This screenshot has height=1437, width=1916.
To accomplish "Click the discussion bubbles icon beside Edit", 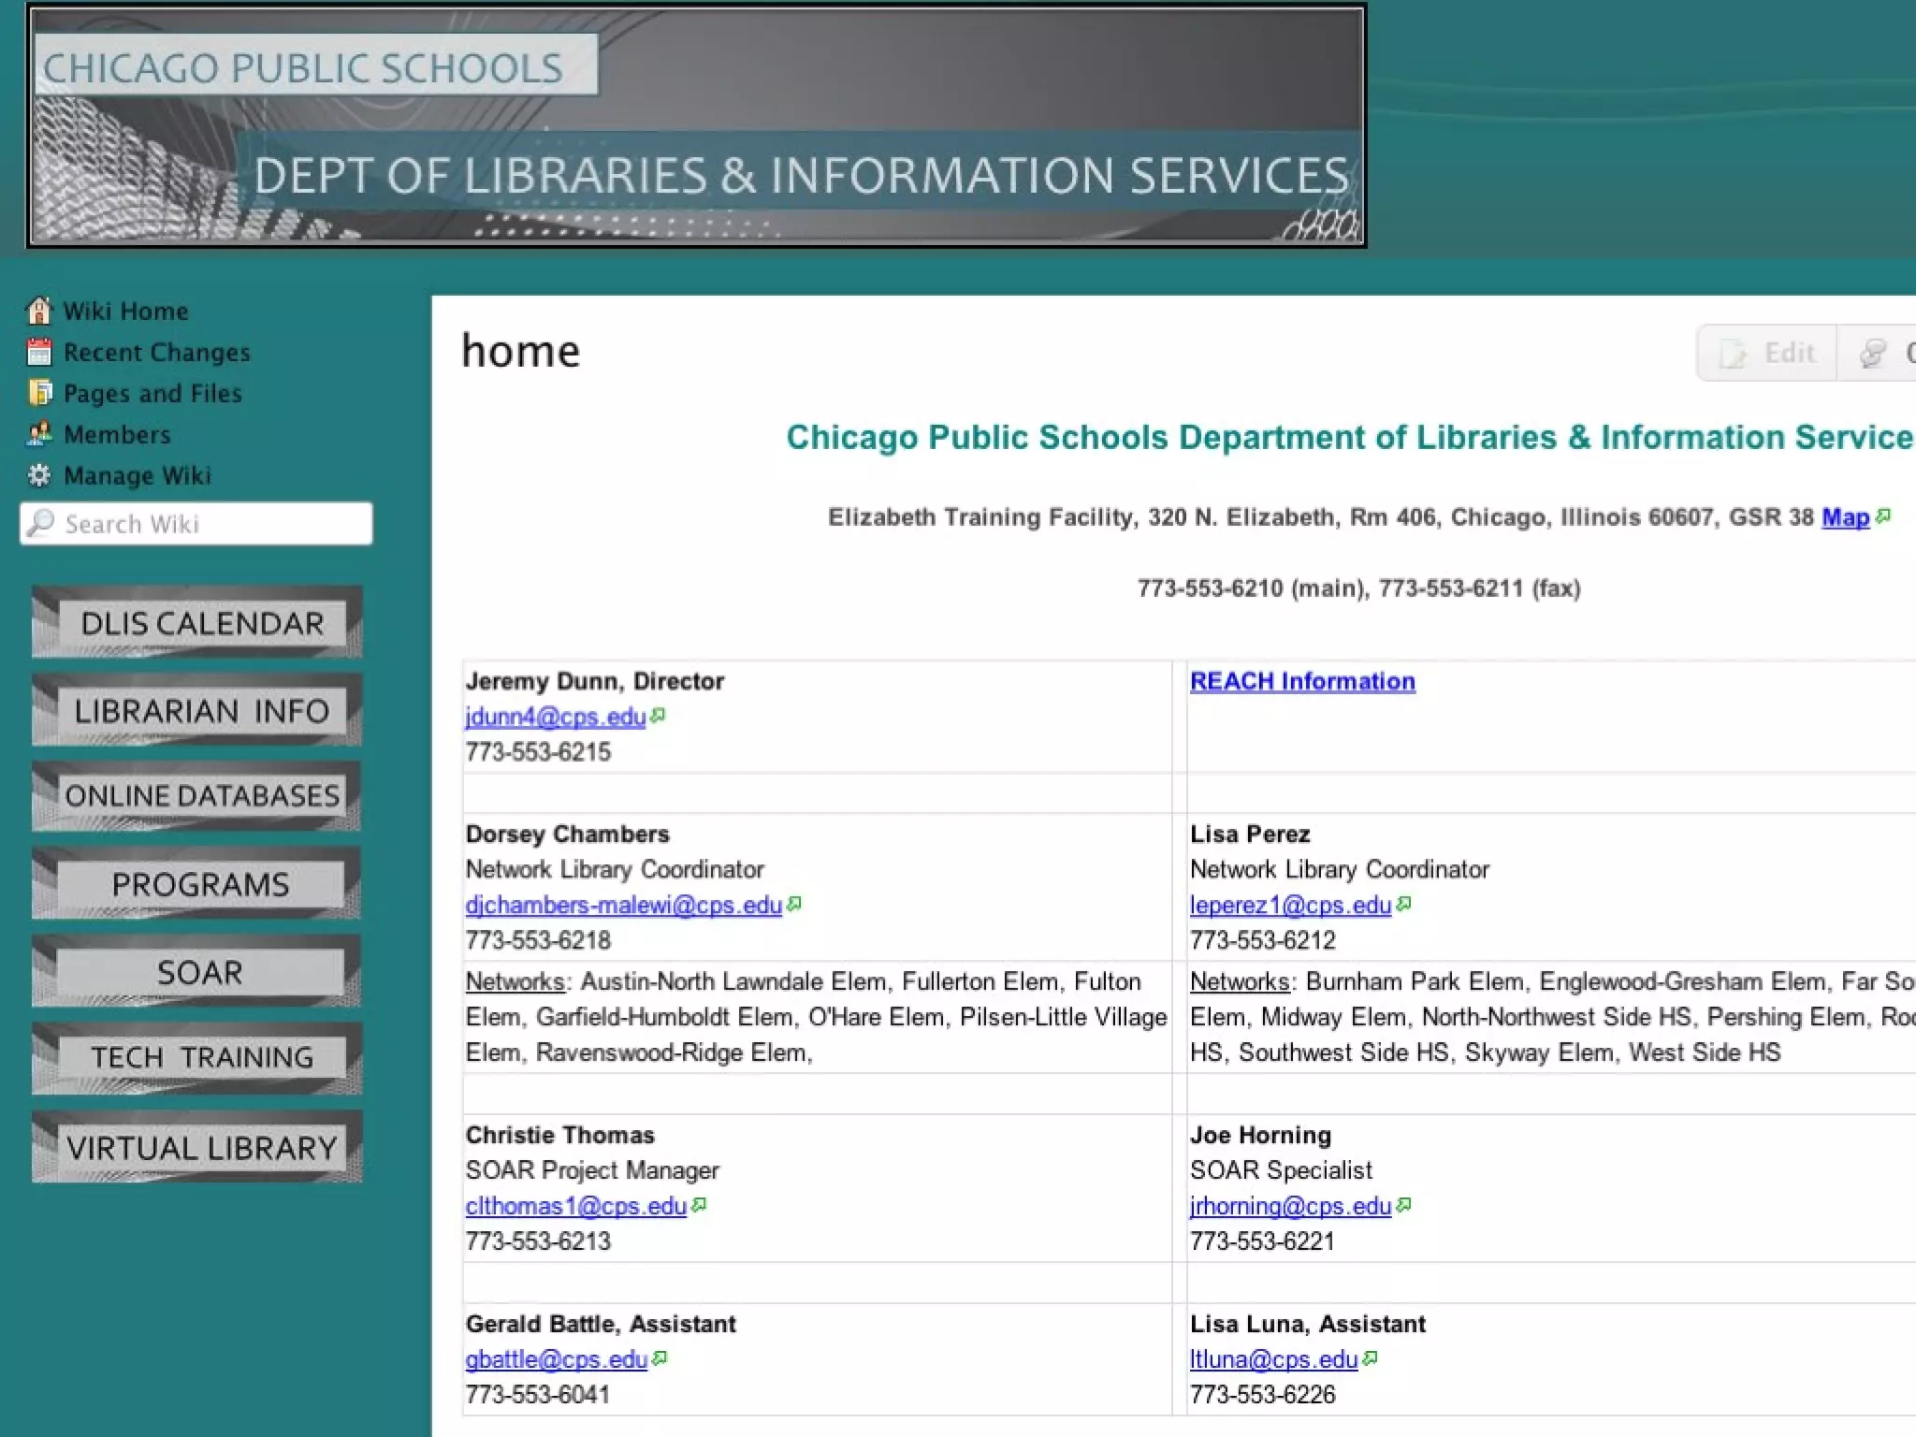I will (1873, 354).
